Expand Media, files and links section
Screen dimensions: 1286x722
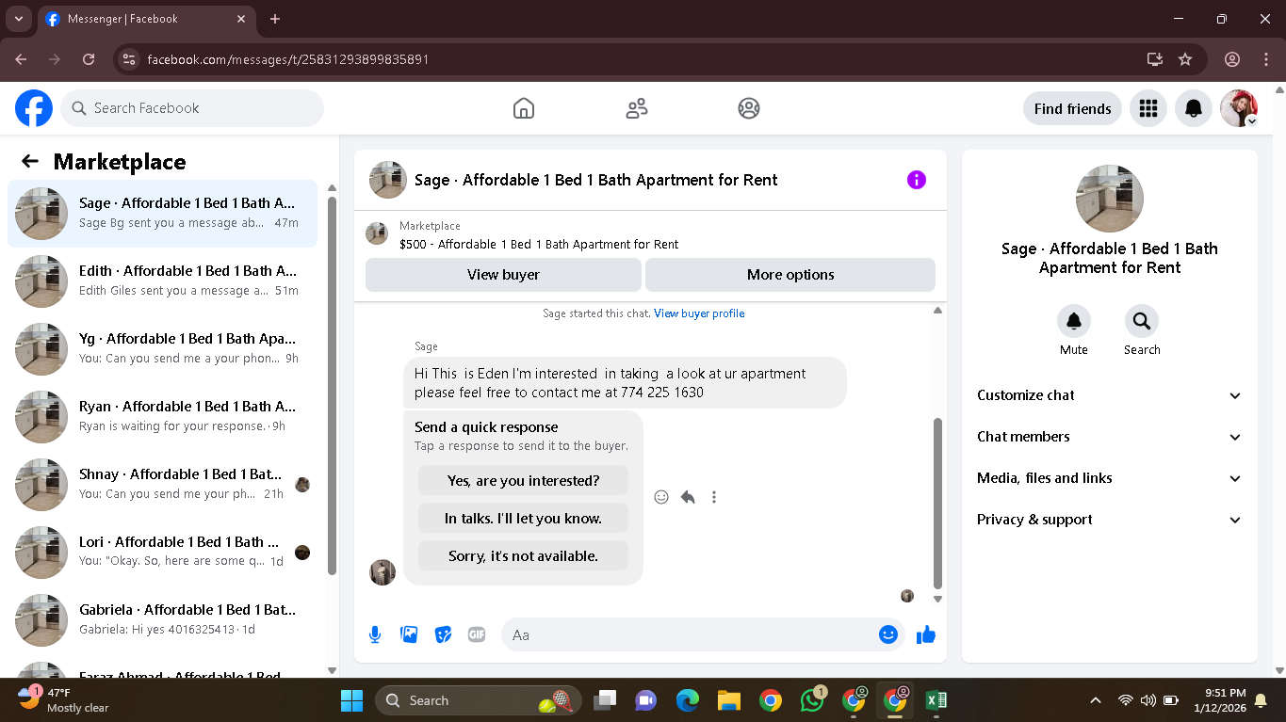[x=1110, y=478]
